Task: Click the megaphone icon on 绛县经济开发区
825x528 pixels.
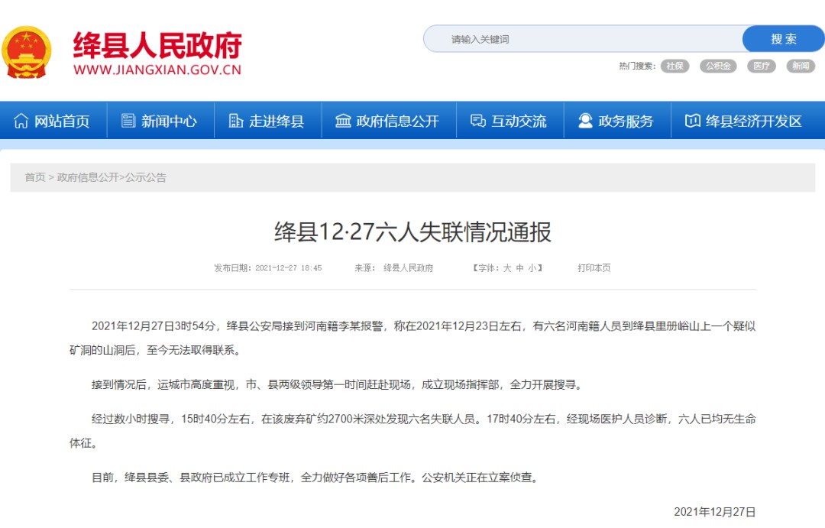Action: click(x=691, y=120)
